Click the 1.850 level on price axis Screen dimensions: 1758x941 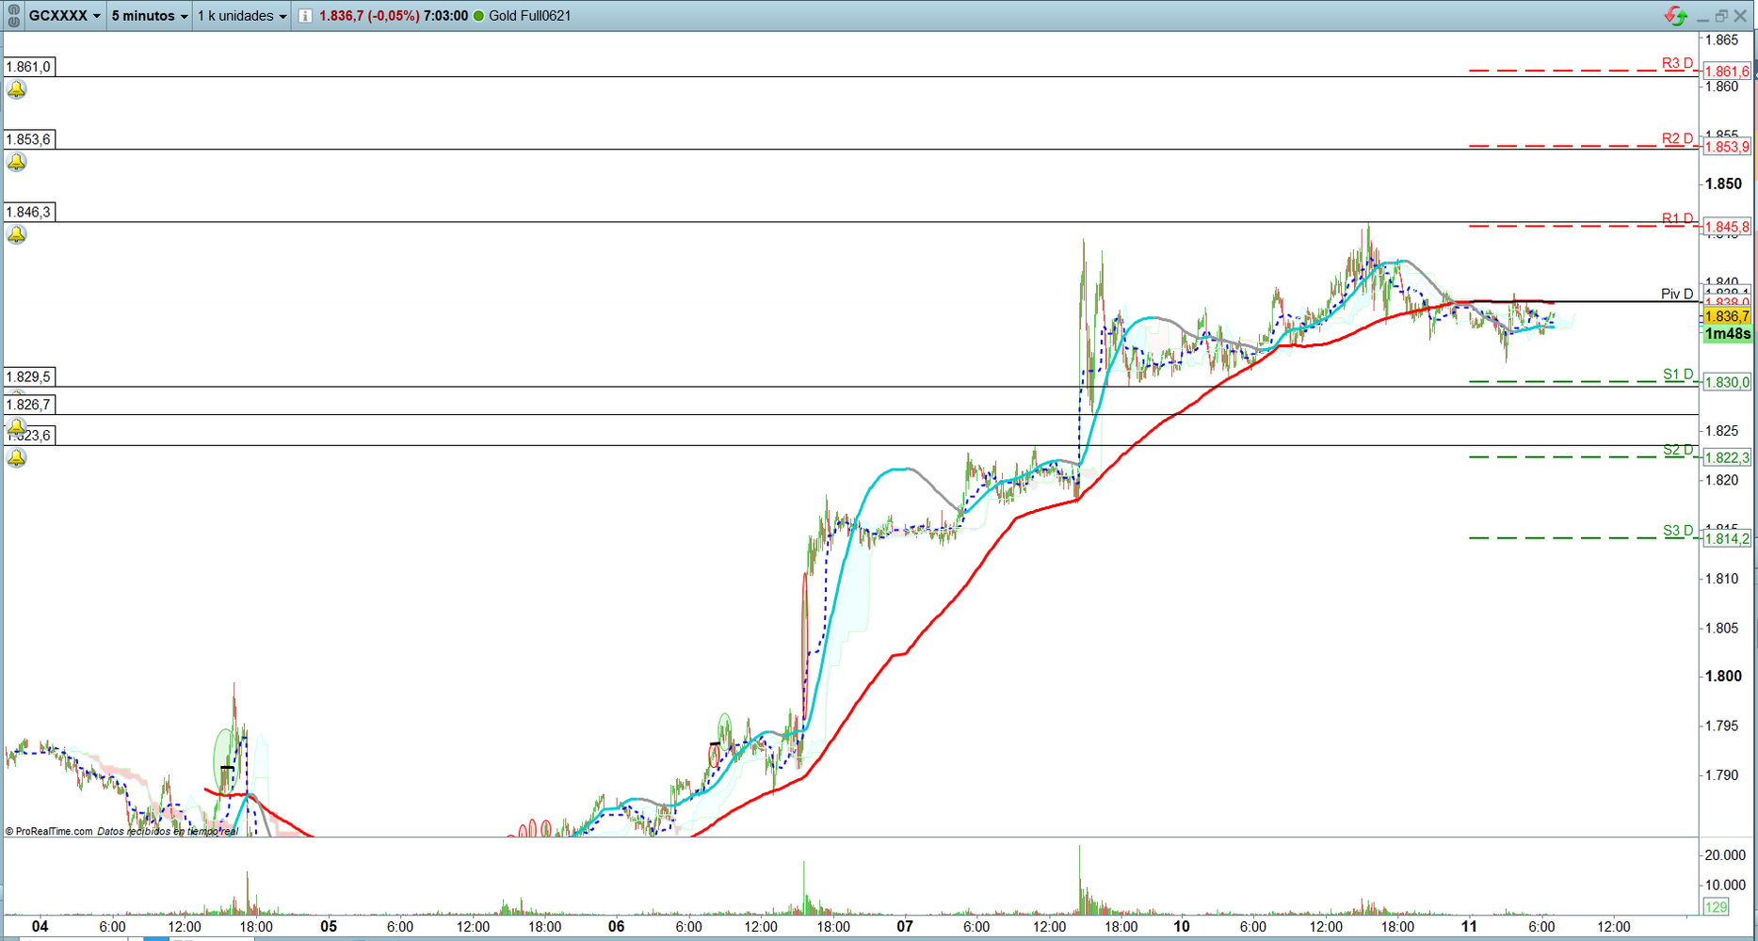[x=1723, y=183]
